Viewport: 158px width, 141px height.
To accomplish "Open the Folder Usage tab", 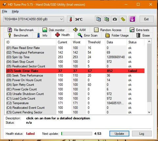I will [117, 35].
